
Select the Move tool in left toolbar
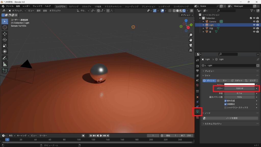tap(5, 34)
